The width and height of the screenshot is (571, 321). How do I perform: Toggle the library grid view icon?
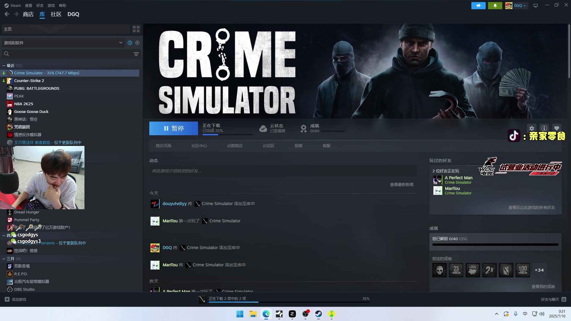[136, 29]
